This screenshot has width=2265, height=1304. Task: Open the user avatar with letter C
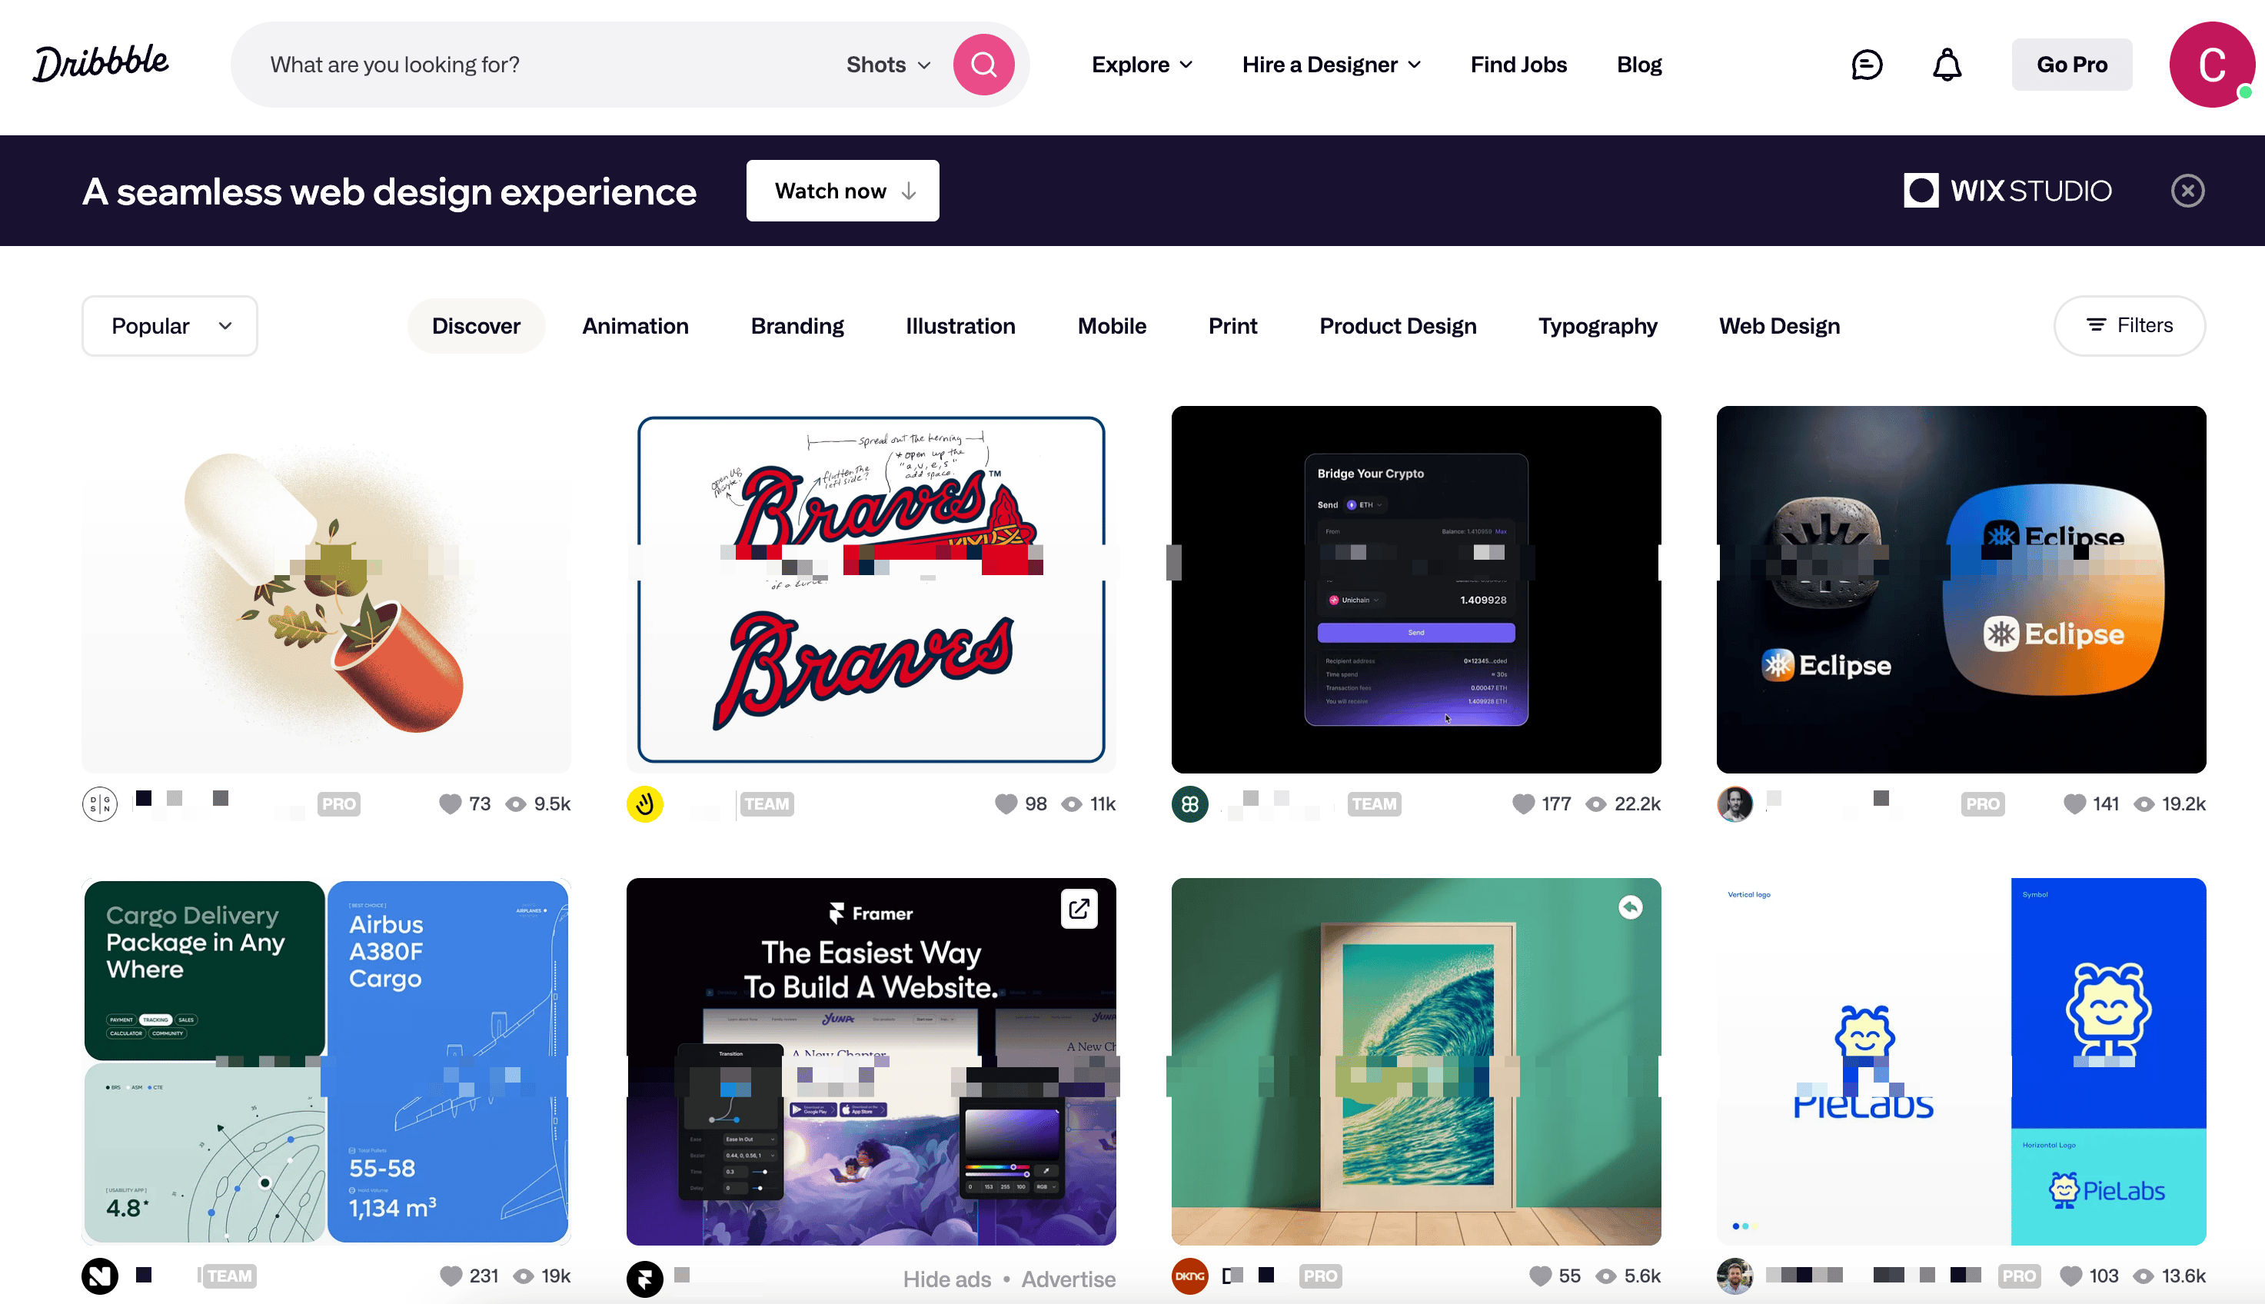2210,65
